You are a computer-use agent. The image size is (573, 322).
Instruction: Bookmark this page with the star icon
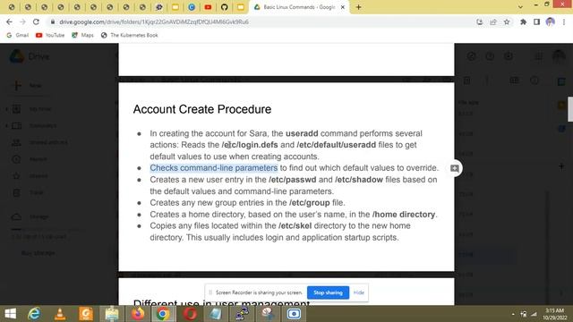point(507,21)
